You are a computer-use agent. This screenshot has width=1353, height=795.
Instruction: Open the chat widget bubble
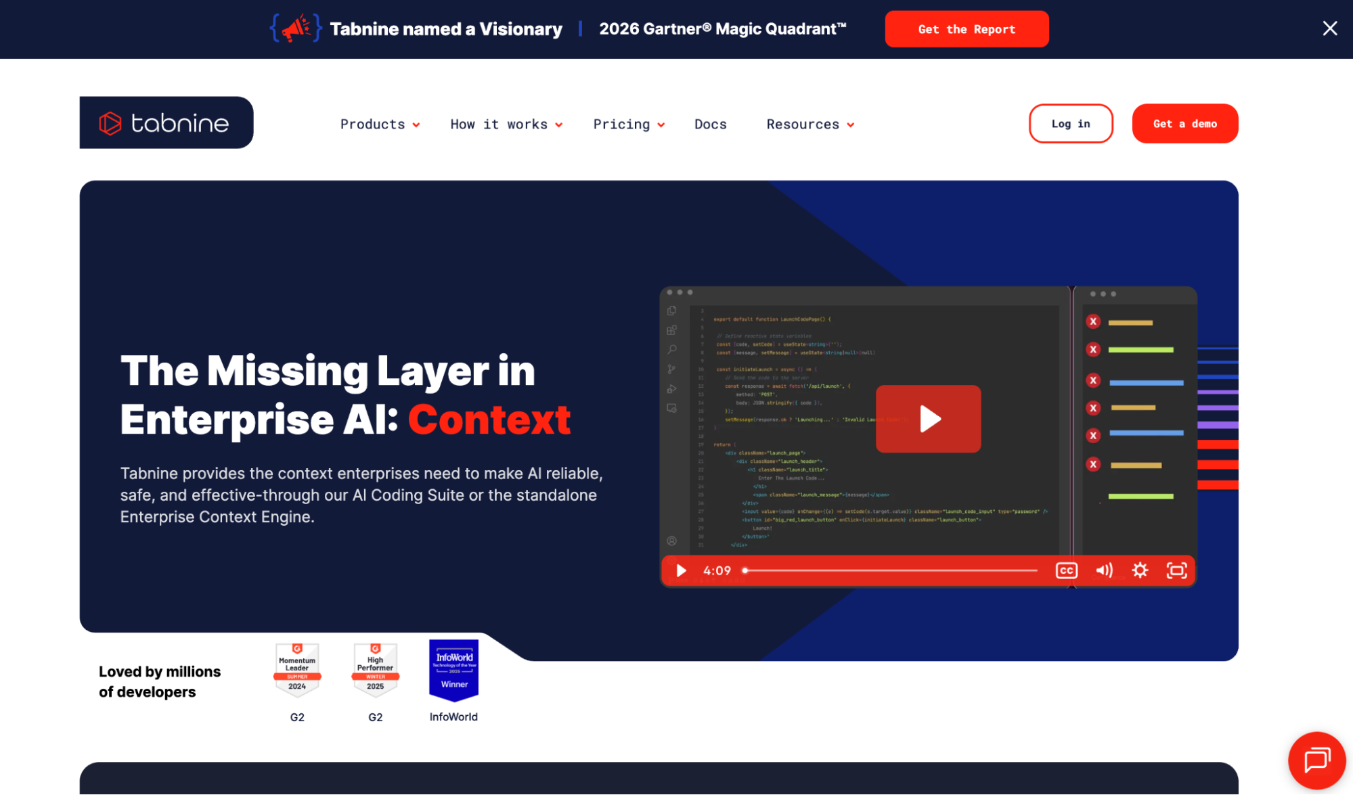tap(1317, 760)
